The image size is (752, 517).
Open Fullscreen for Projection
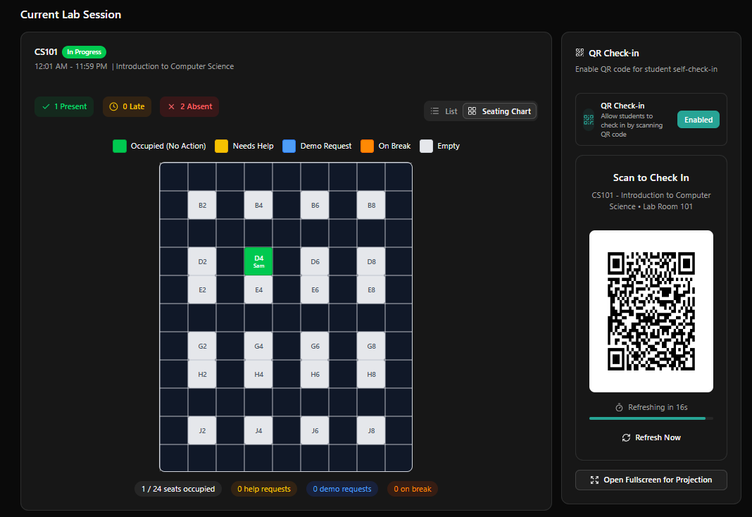tap(651, 480)
